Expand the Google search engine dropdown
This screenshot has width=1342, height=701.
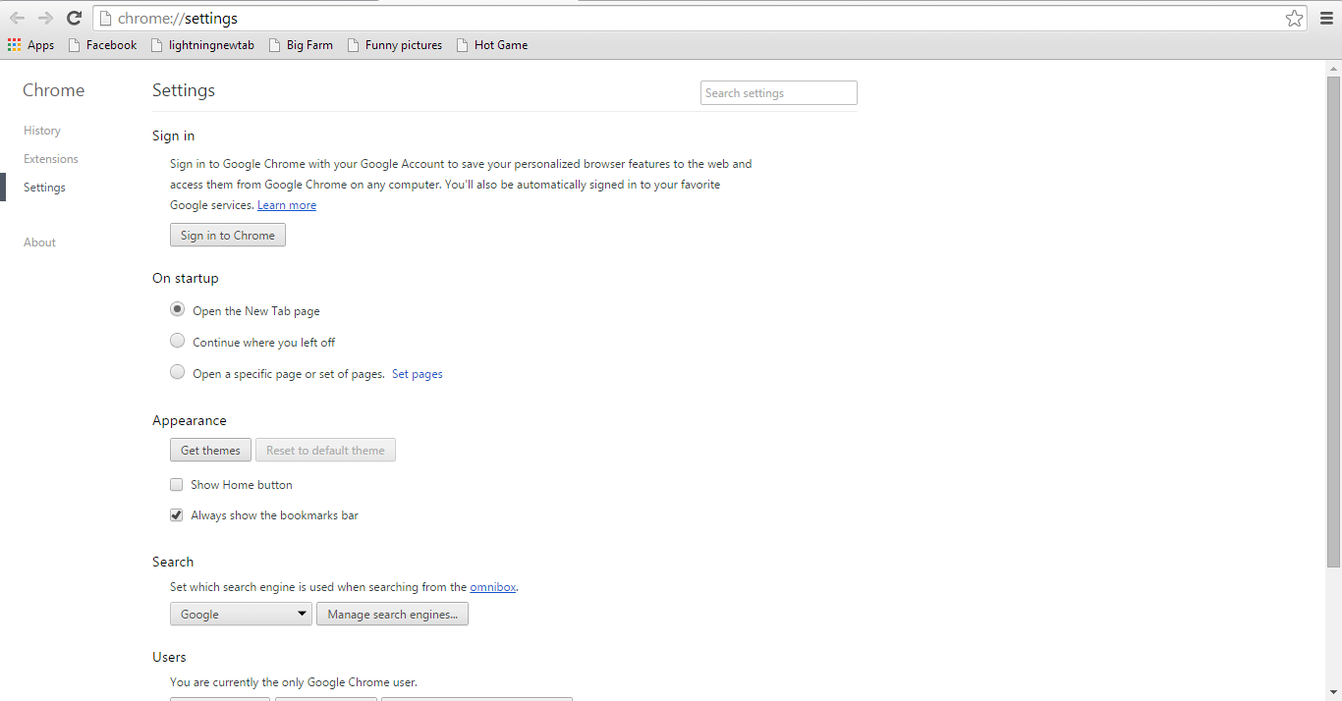[241, 615]
